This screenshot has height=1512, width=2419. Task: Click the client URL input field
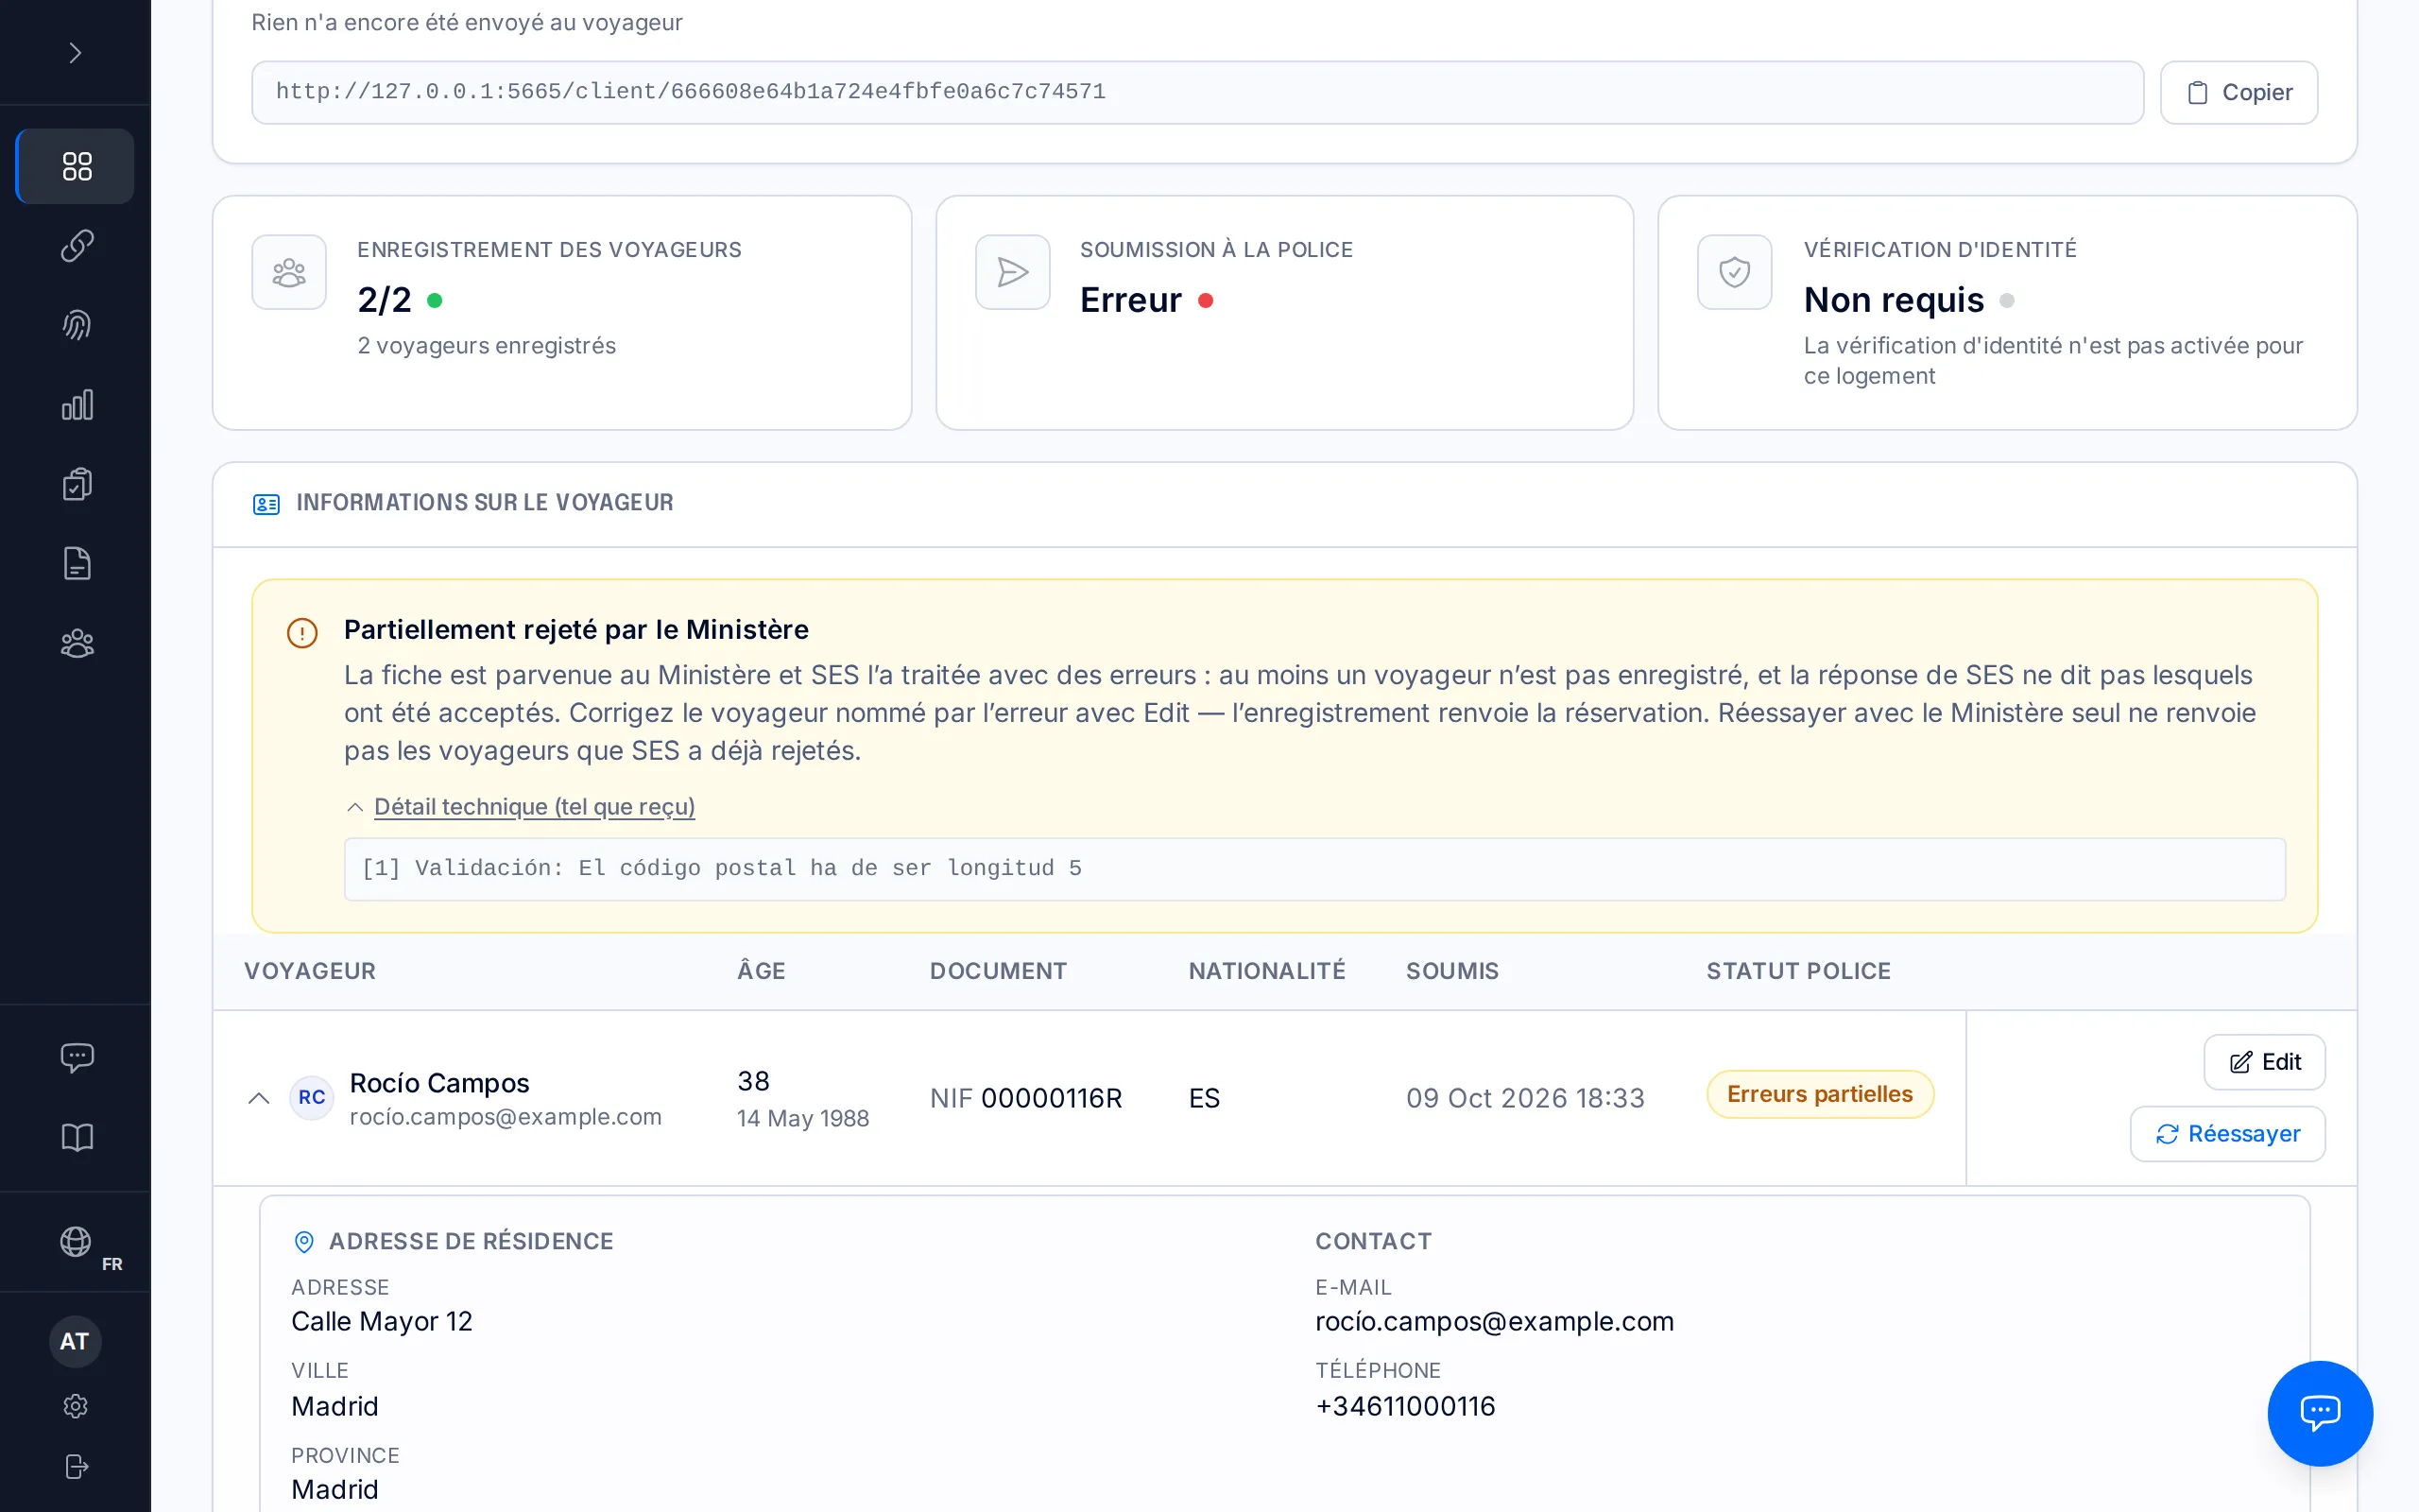click(x=1197, y=93)
